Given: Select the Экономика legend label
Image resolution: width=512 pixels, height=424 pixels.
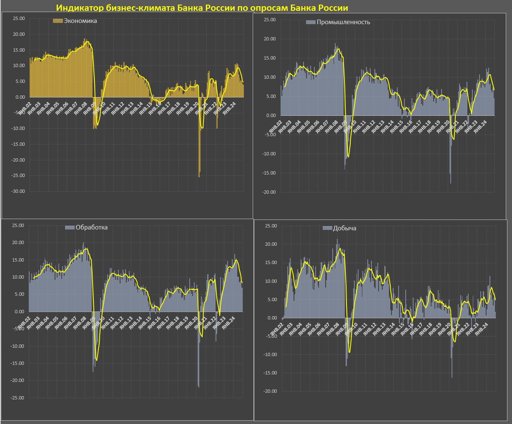Looking at the screenshot, I should coord(80,21).
